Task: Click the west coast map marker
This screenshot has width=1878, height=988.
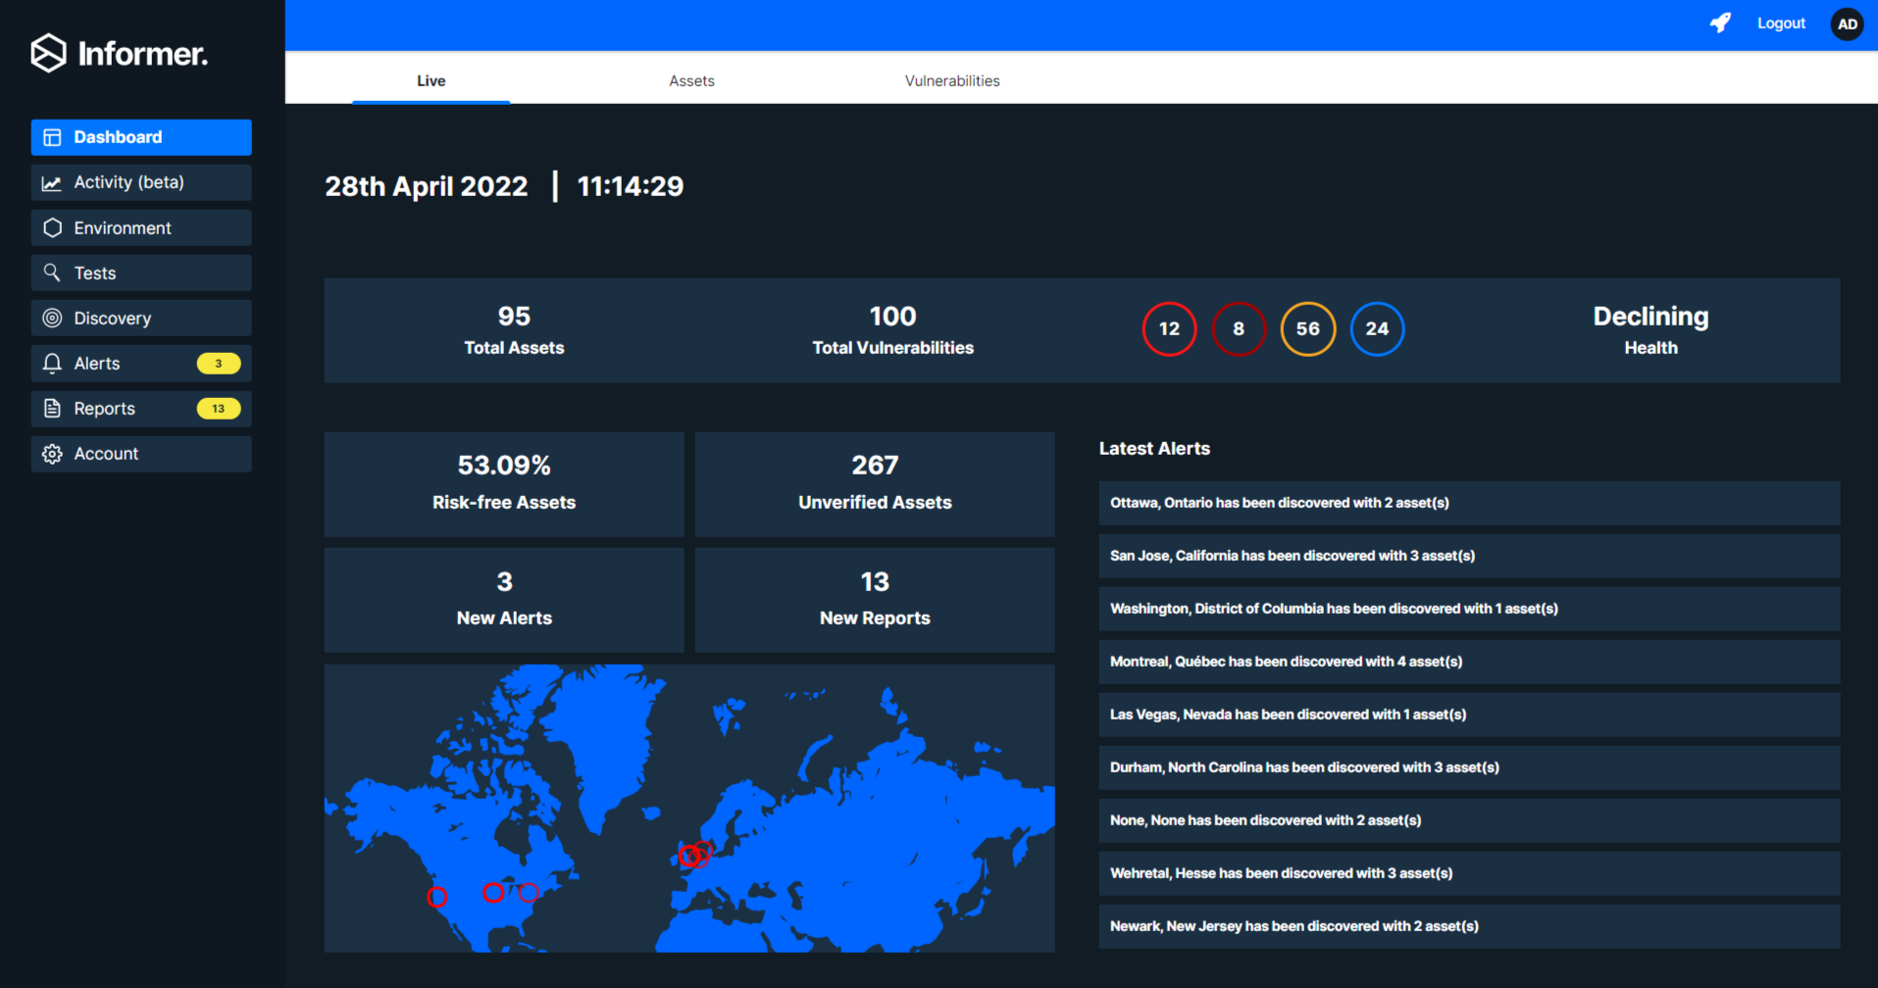Action: (x=437, y=897)
